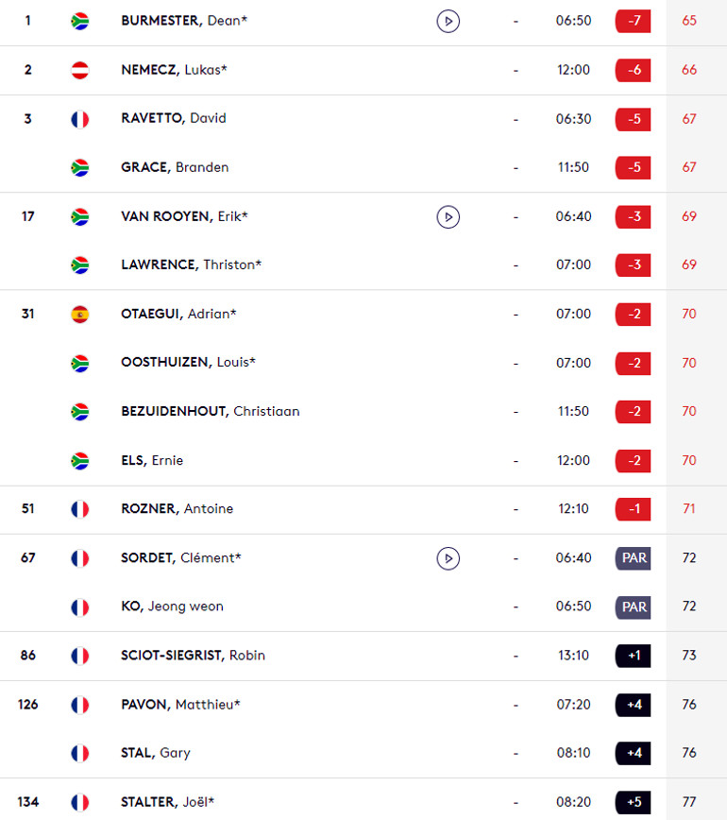Play video highlights for Clément Sordet
The image size is (727, 820).
(x=448, y=558)
